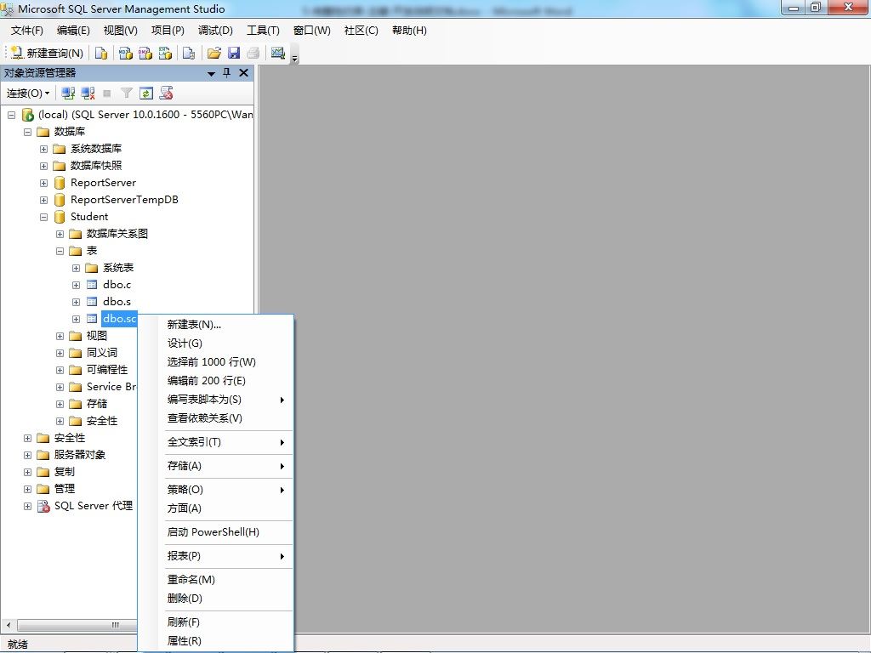Open Object Explorer window position dropdown arrow

tap(211, 73)
